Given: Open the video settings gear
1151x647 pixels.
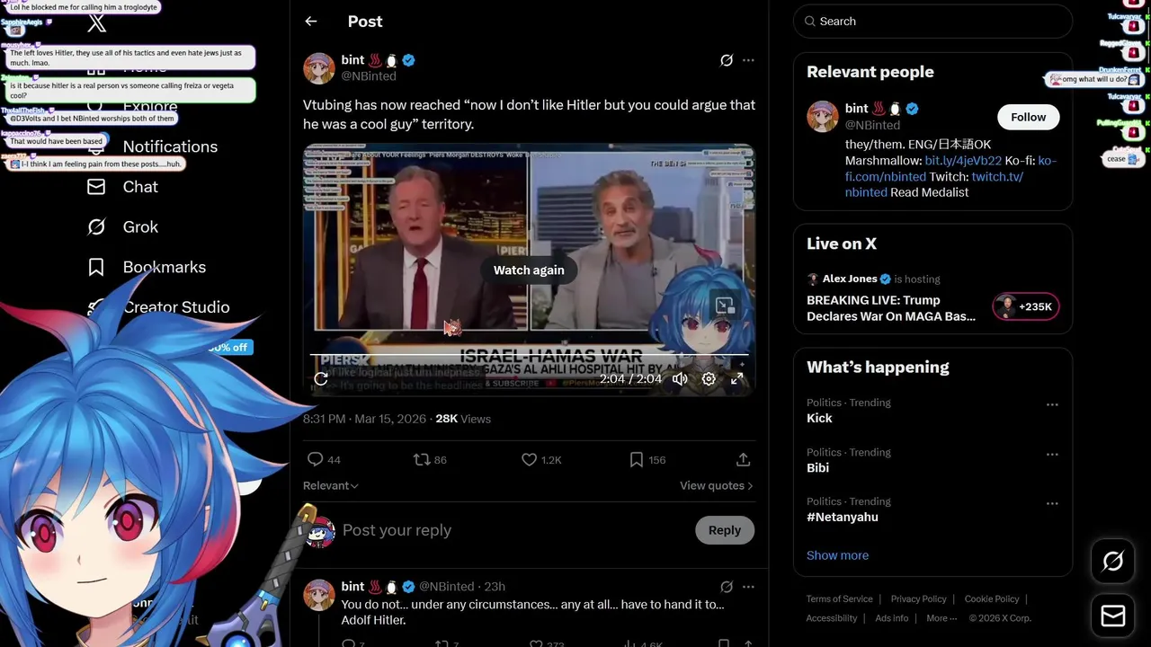Looking at the screenshot, I should click(709, 379).
